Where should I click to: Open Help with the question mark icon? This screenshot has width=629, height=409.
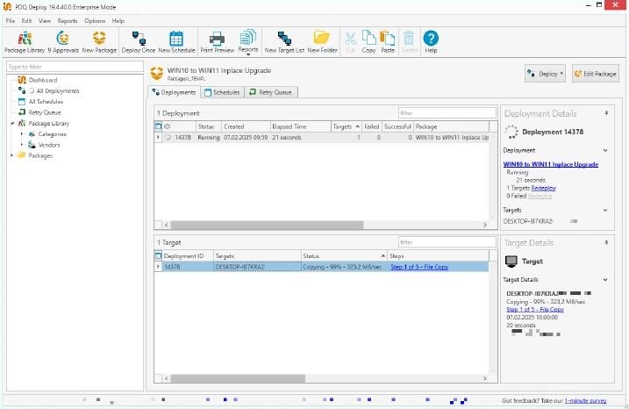431,42
